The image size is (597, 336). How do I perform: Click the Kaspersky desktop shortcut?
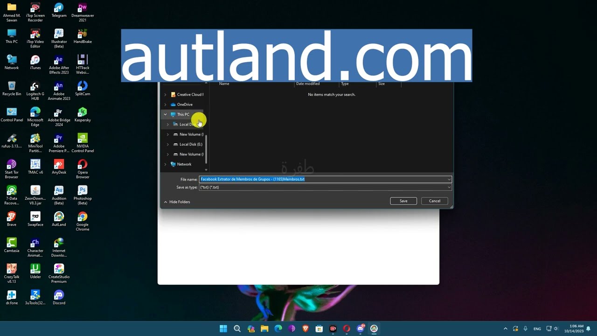[83, 115]
